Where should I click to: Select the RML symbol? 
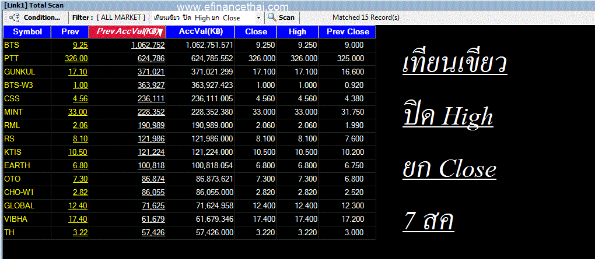coord(12,125)
